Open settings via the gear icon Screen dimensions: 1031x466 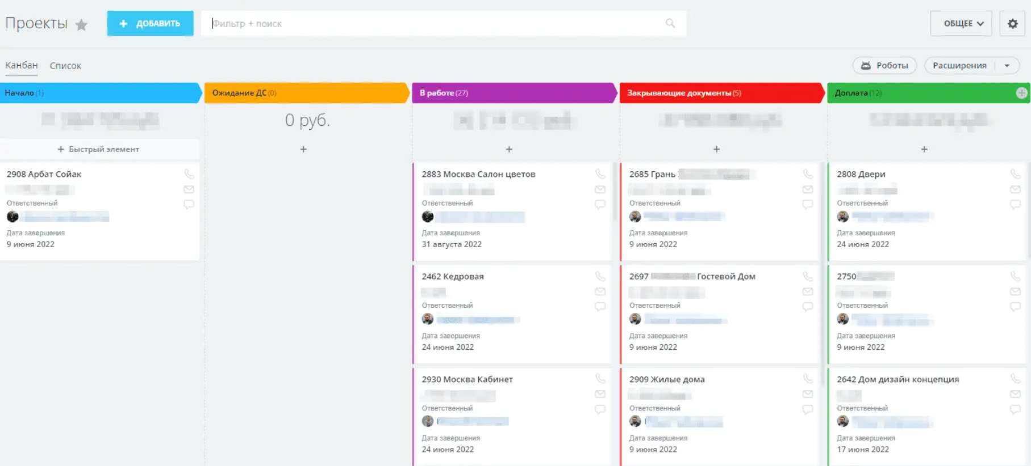point(1012,24)
